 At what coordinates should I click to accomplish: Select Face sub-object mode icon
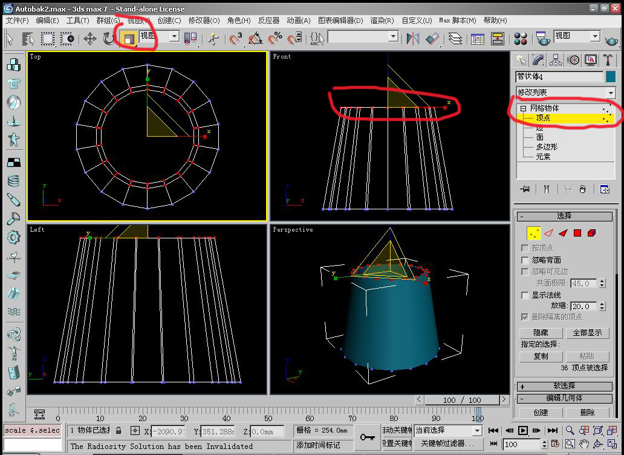click(563, 233)
